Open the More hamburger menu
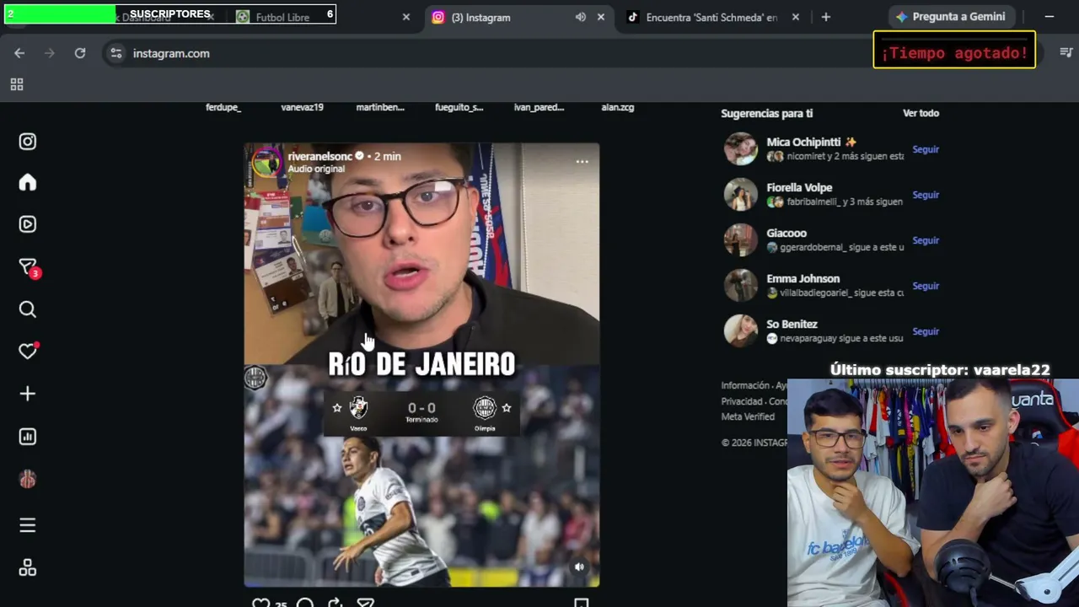The height and width of the screenshot is (607, 1079). (x=28, y=525)
